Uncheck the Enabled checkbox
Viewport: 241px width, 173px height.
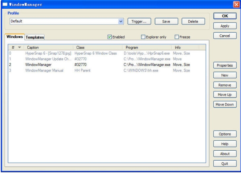[109, 37]
